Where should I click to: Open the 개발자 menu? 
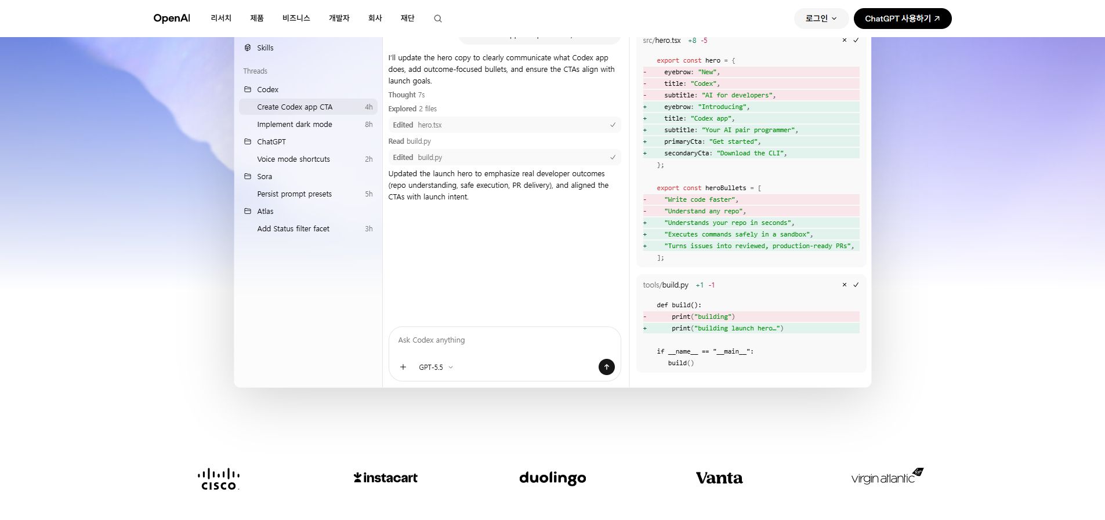[x=339, y=18]
